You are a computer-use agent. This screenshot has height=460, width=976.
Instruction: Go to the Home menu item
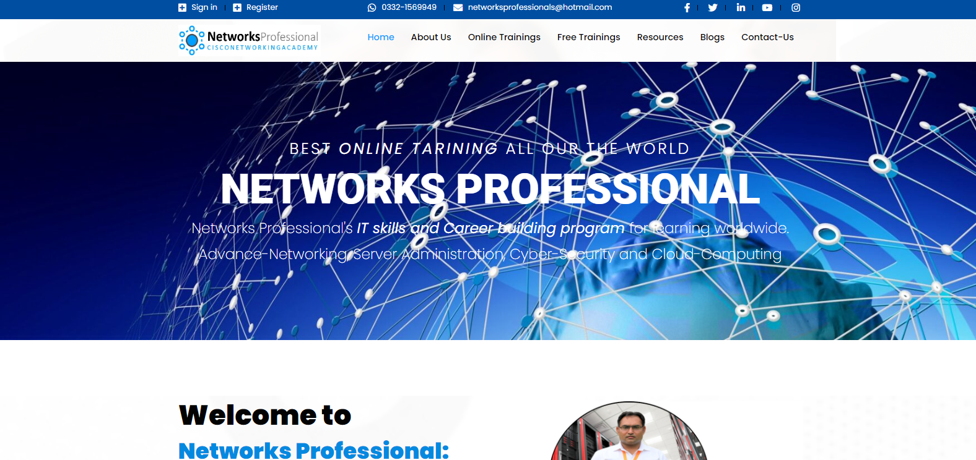click(x=381, y=37)
